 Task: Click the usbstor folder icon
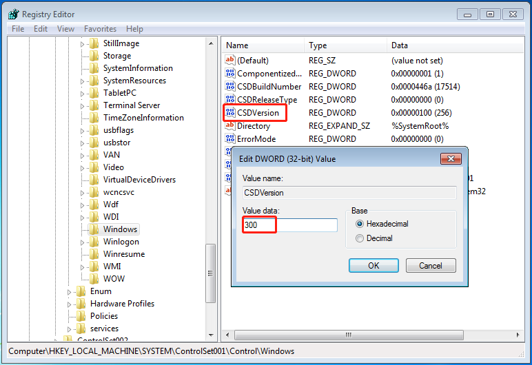coord(94,143)
